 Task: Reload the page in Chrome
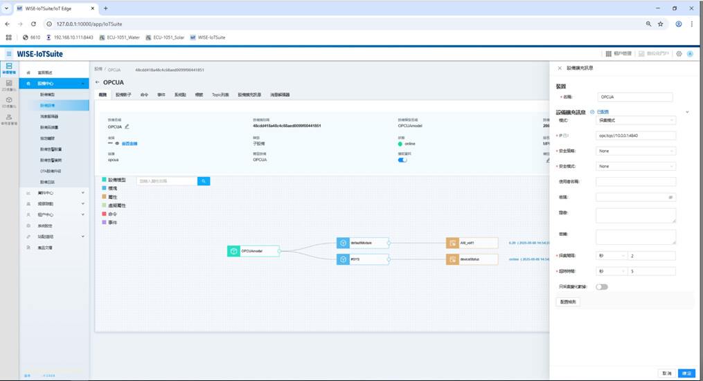tap(33, 24)
